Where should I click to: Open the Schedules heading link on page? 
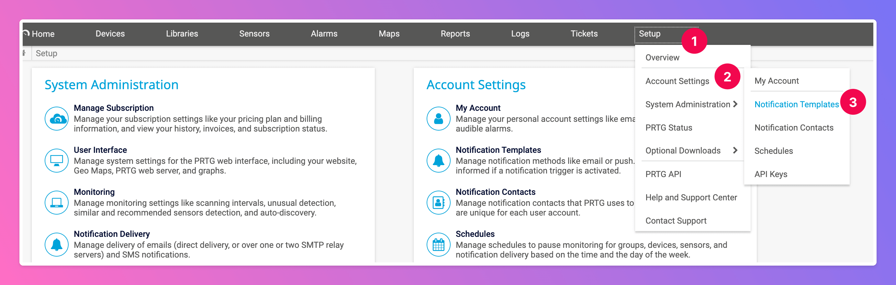475,234
